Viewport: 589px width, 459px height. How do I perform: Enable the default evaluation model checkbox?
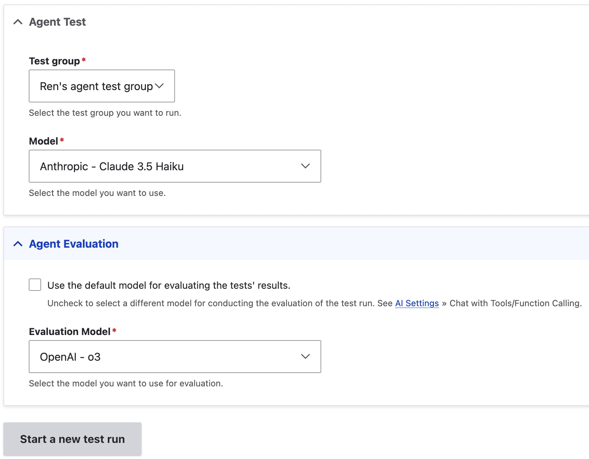(x=35, y=285)
